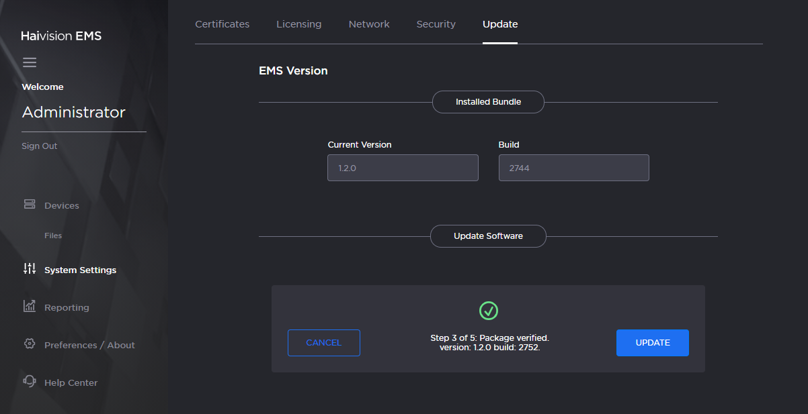Click the System Settings sliders icon
This screenshot has width=808, height=414.
29,269
